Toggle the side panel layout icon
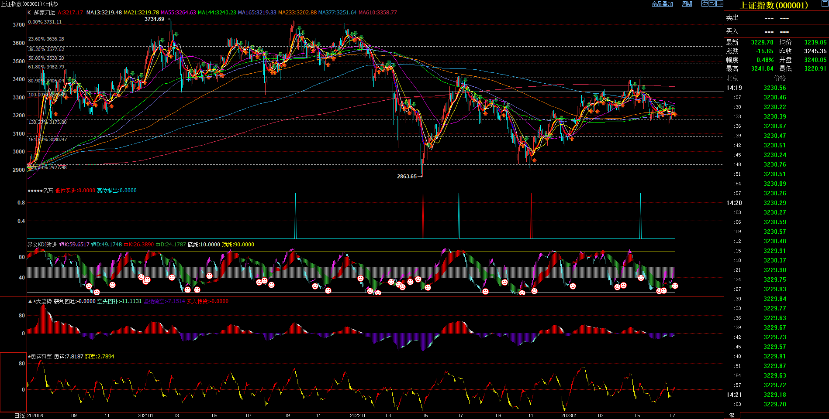829x419 pixels. click(719, 3)
